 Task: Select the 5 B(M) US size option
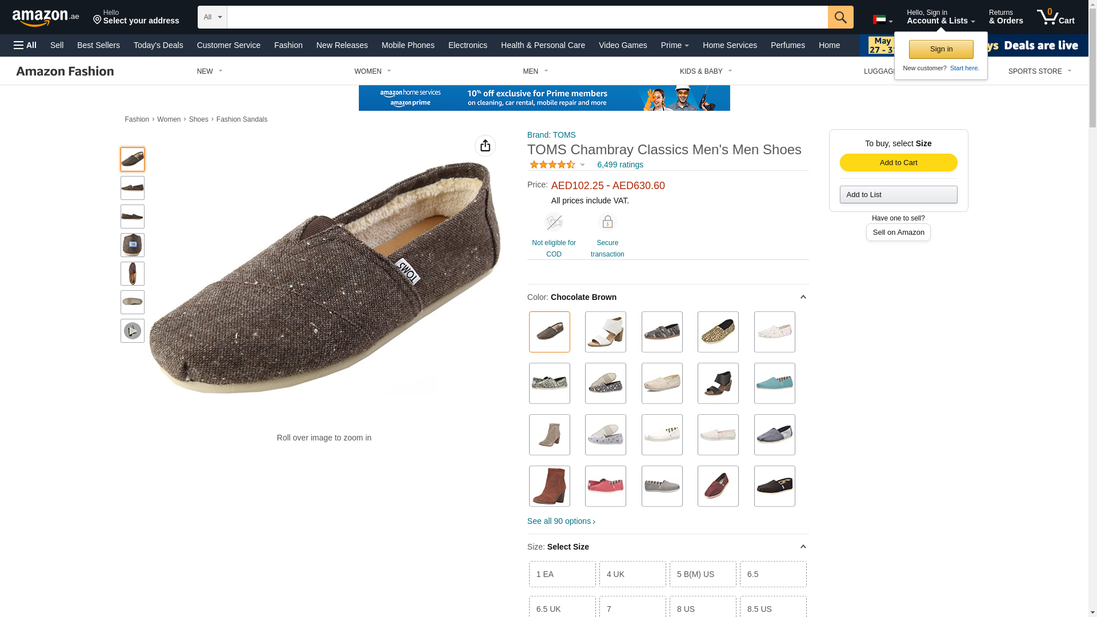(x=702, y=574)
